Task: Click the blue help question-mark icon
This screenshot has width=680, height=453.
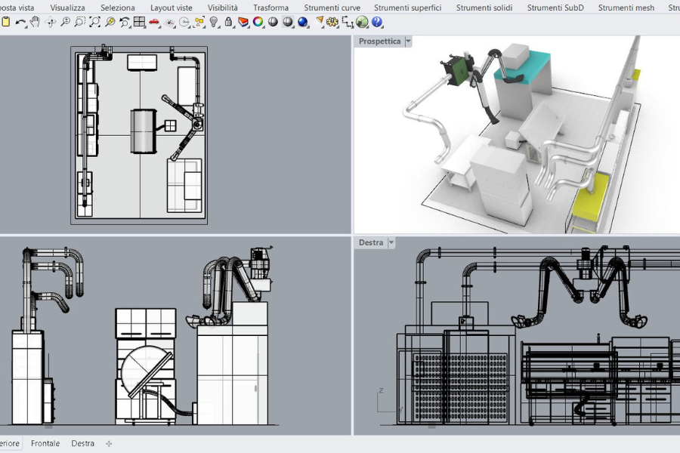Action: (x=377, y=22)
